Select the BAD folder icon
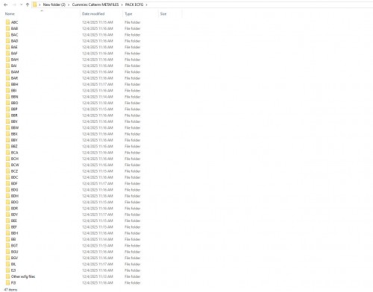This screenshot has height=292, width=373. pos(8,41)
